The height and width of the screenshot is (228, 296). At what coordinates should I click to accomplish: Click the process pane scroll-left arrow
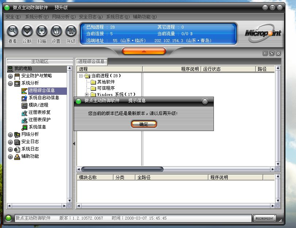(79, 169)
